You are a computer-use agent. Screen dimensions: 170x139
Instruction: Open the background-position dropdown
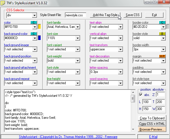(x=35, y=60)
